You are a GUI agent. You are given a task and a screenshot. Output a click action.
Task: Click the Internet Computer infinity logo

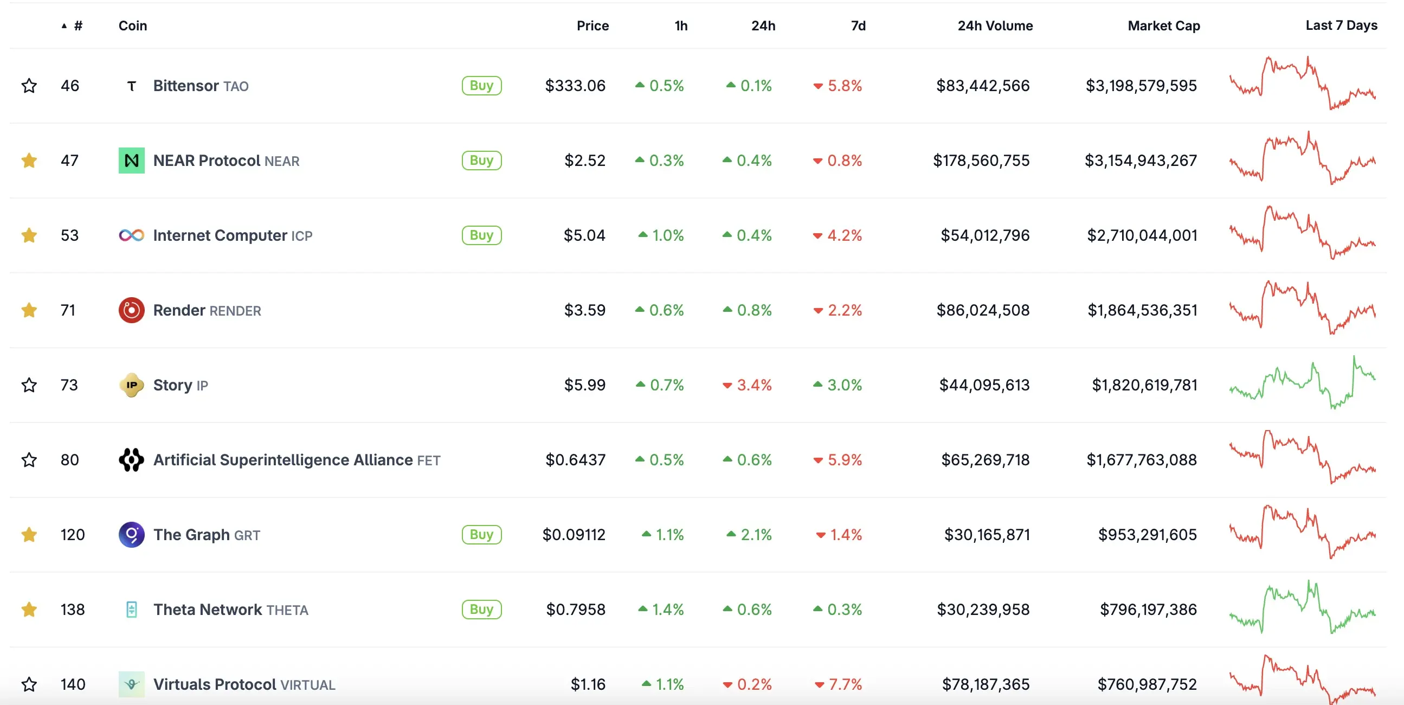pos(131,235)
